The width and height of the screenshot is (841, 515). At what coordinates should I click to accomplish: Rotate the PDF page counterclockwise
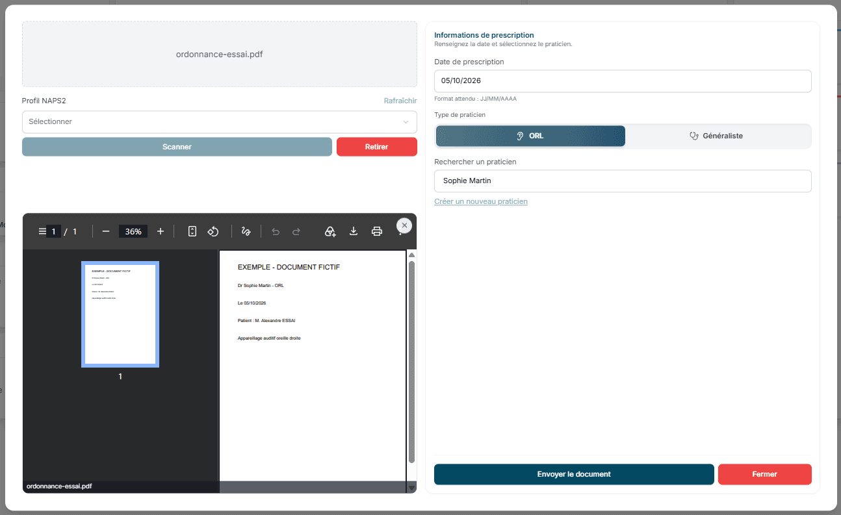213,231
